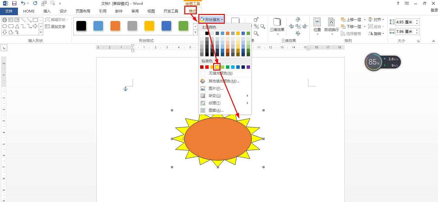Expand the shape styles gallery More arrow
This screenshot has width=438, height=202.
click(x=195, y=32)
